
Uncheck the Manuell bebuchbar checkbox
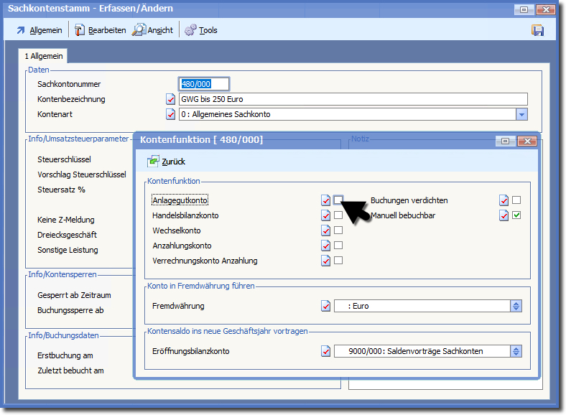[516, 215]
